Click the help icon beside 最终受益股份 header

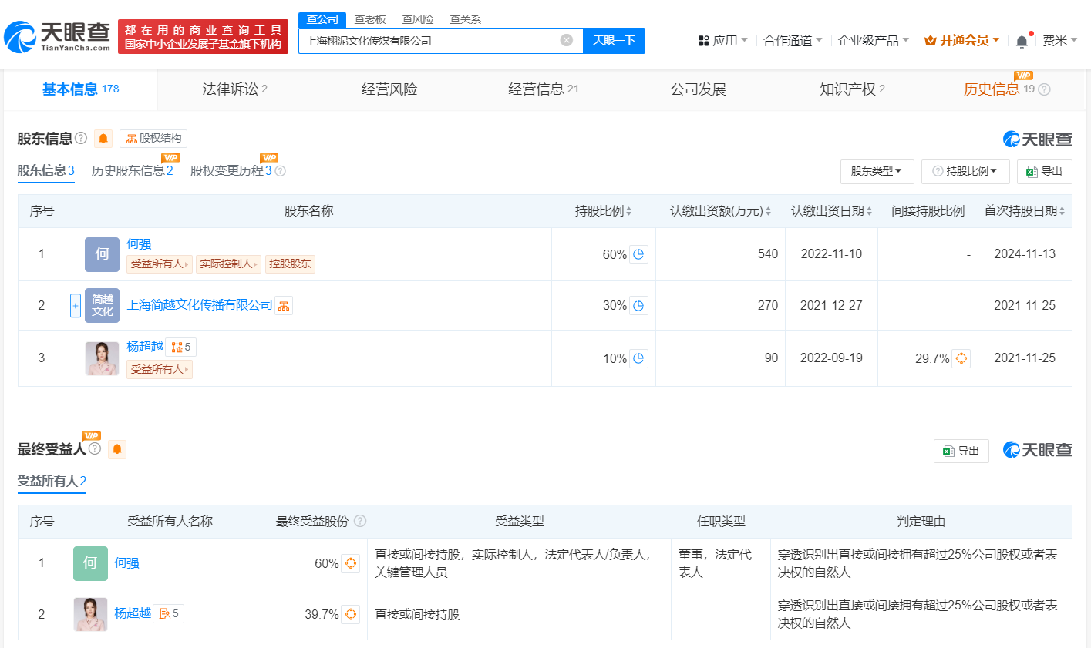click(359, 522)
